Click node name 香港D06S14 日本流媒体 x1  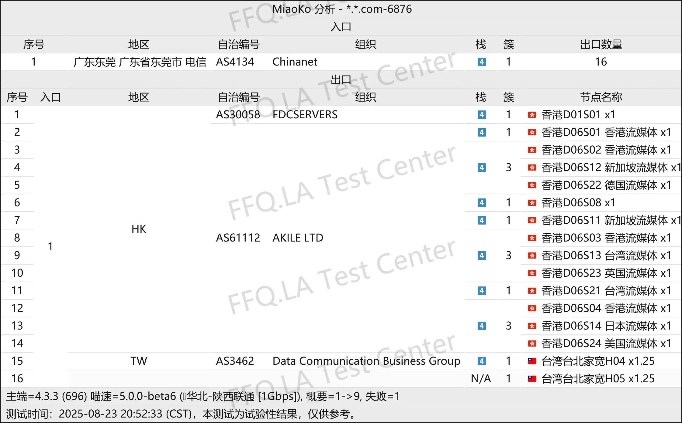[x=606, y=326]
